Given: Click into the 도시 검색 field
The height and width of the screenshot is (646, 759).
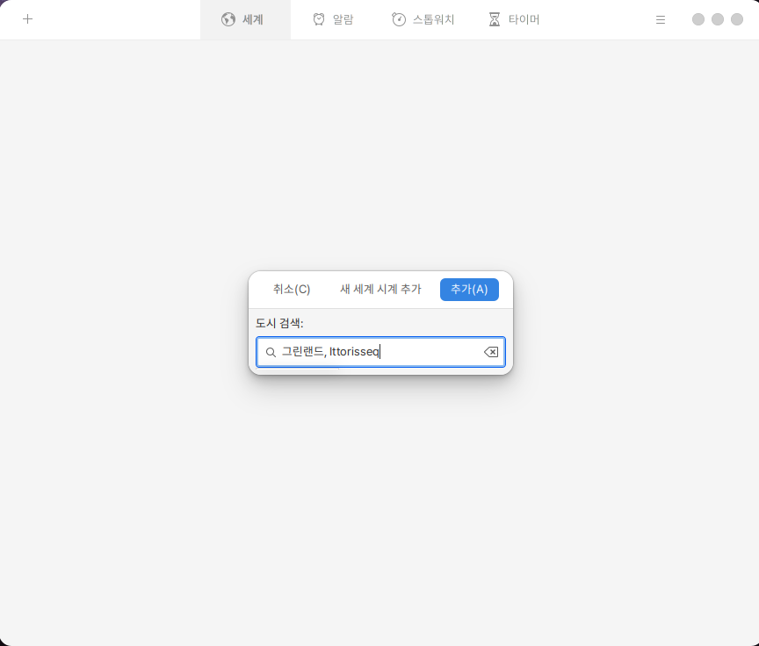Looking at the screenshot, I should click(380, 352).
